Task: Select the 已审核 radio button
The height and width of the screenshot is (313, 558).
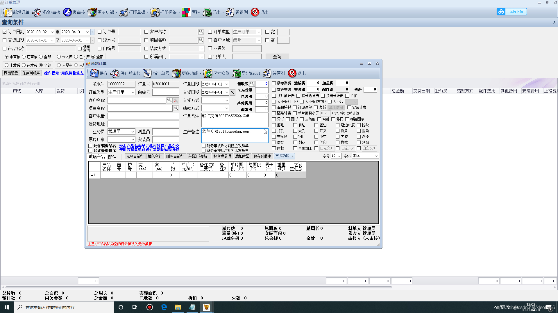Action: pyautogui.click(x=24, y=57)
